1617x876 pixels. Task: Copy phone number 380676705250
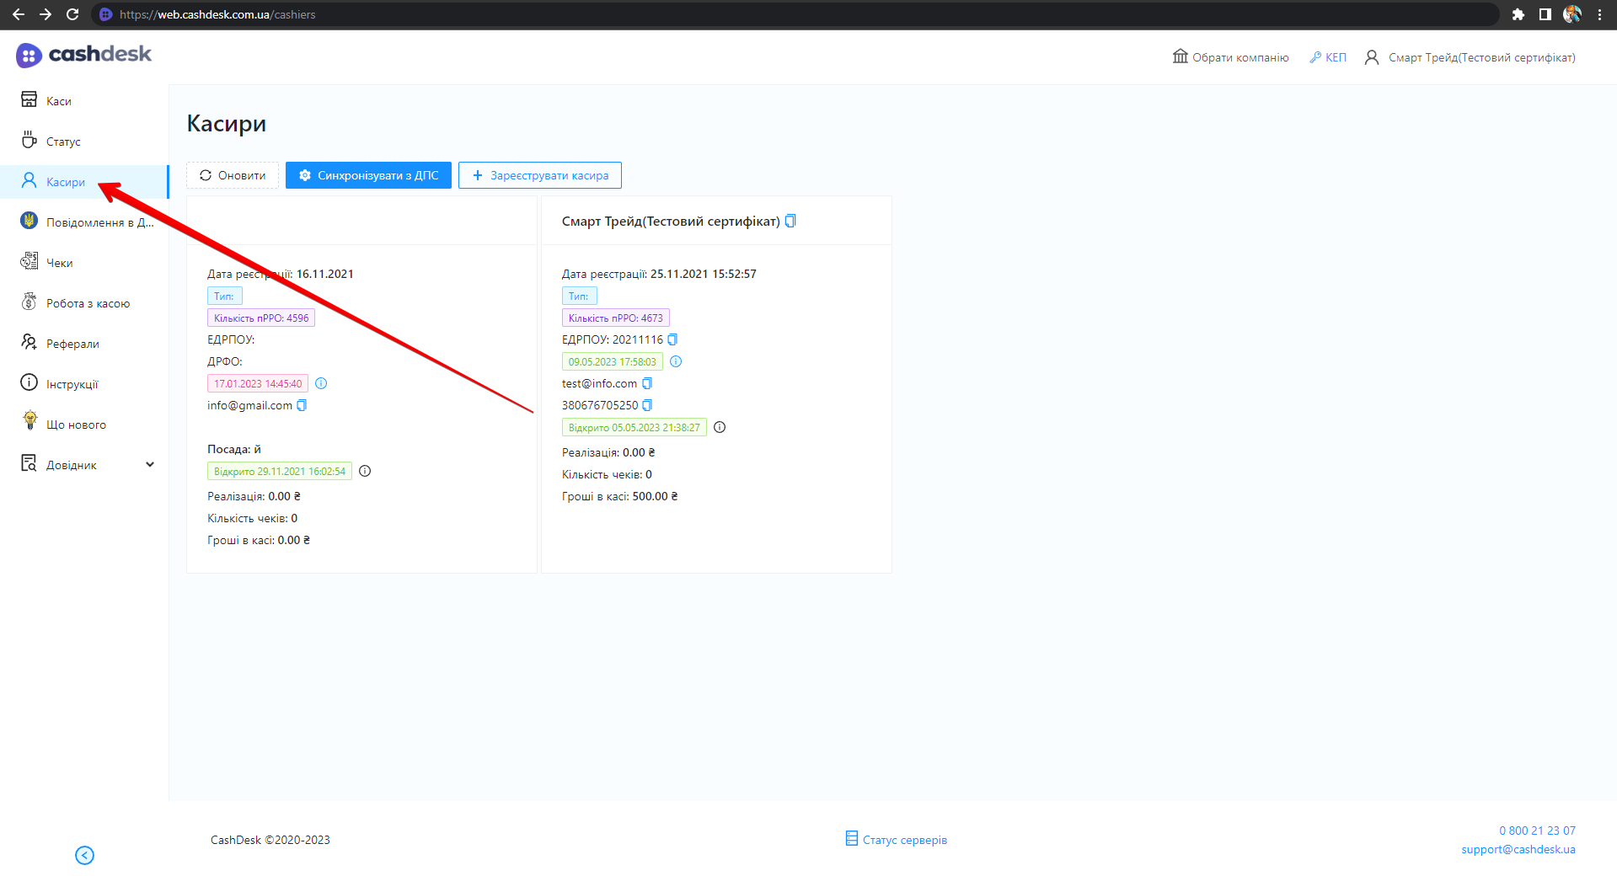pos(647,405)
